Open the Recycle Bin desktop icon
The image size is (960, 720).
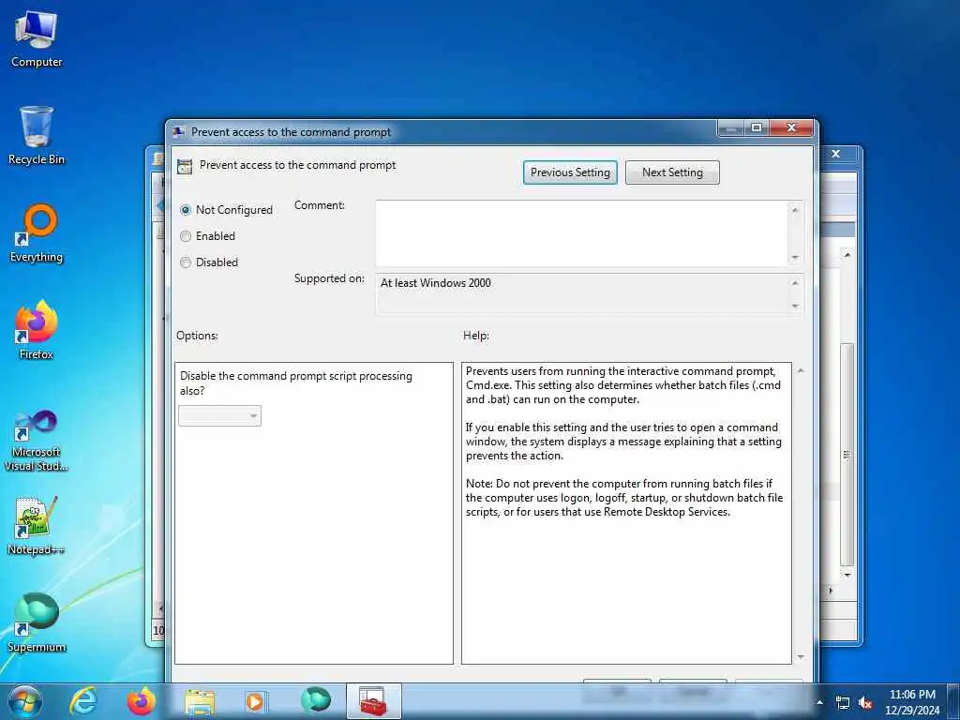(x=37, y=136)
